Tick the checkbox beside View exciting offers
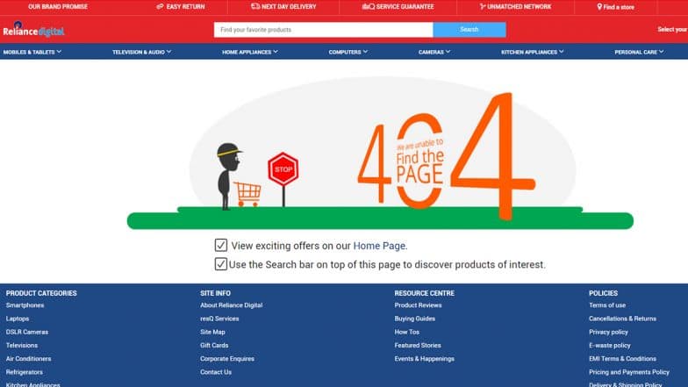 (x=221, y=245)
